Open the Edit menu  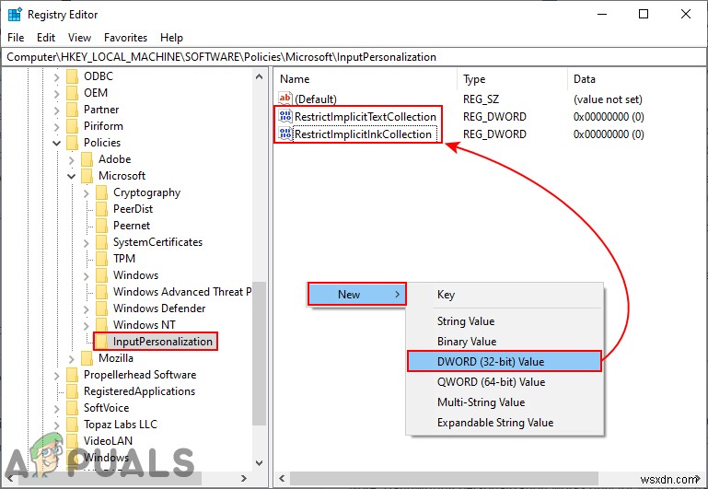click(46, 38)
